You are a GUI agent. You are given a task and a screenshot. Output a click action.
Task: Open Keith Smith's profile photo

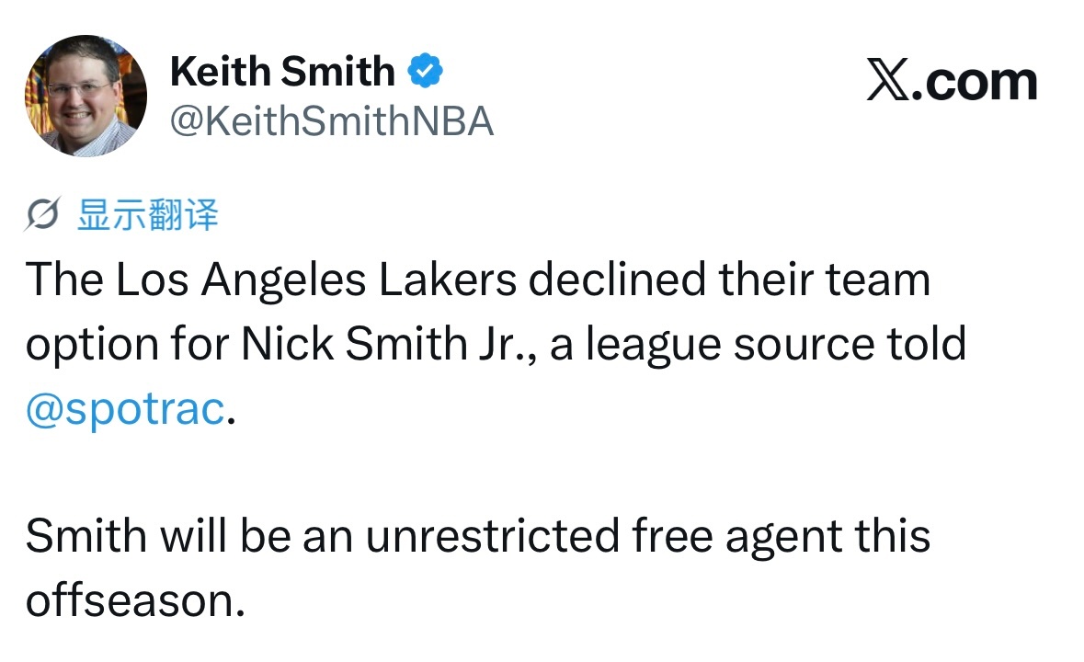coord(86,96)
